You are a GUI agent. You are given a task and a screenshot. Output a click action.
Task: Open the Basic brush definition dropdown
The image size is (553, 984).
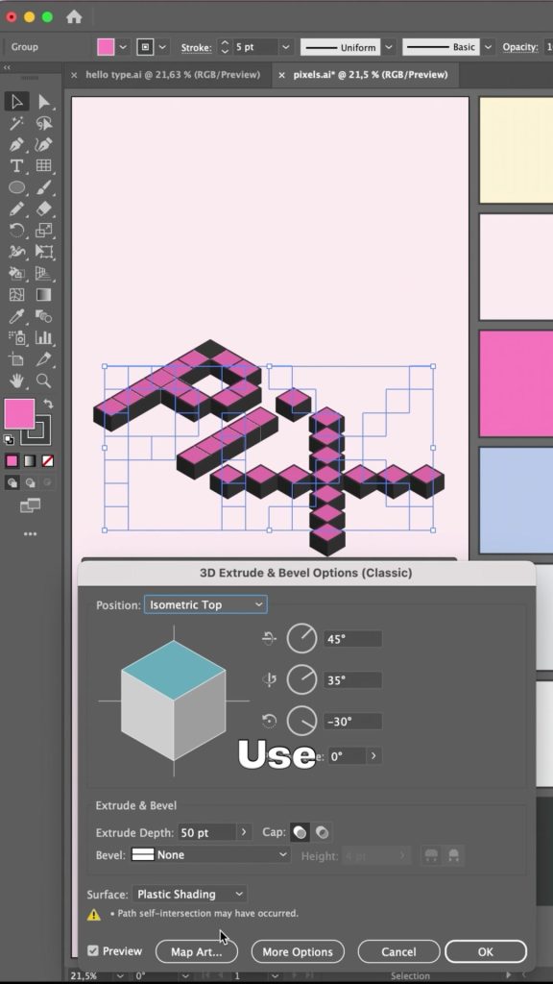(489, 47)
